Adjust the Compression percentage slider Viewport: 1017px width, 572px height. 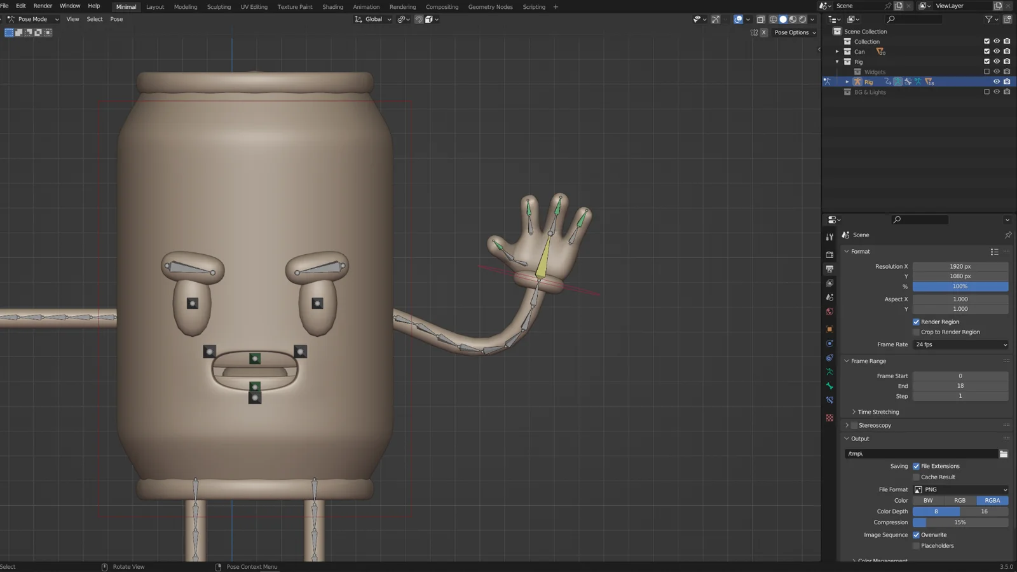pyautogui.click(x=960, y=522)
